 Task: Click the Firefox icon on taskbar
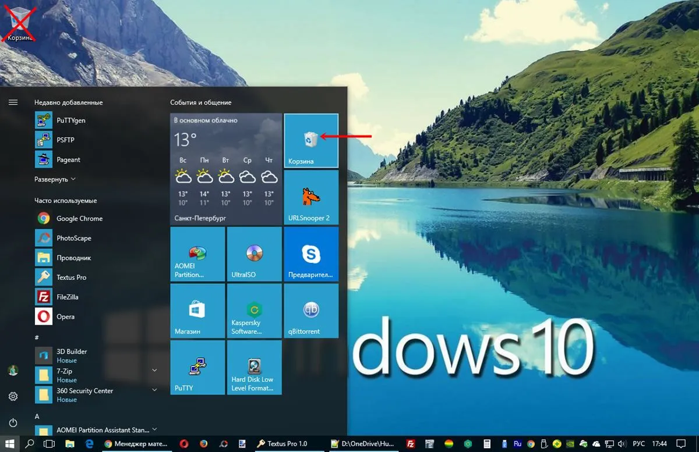203,444
